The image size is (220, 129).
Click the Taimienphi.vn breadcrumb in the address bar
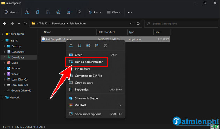point(78,23)
